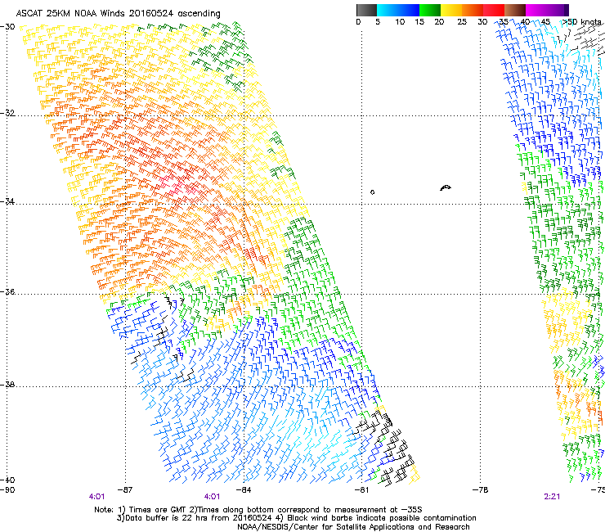
Task: Click latitude label '-30'
Action: tap(7, 27)
